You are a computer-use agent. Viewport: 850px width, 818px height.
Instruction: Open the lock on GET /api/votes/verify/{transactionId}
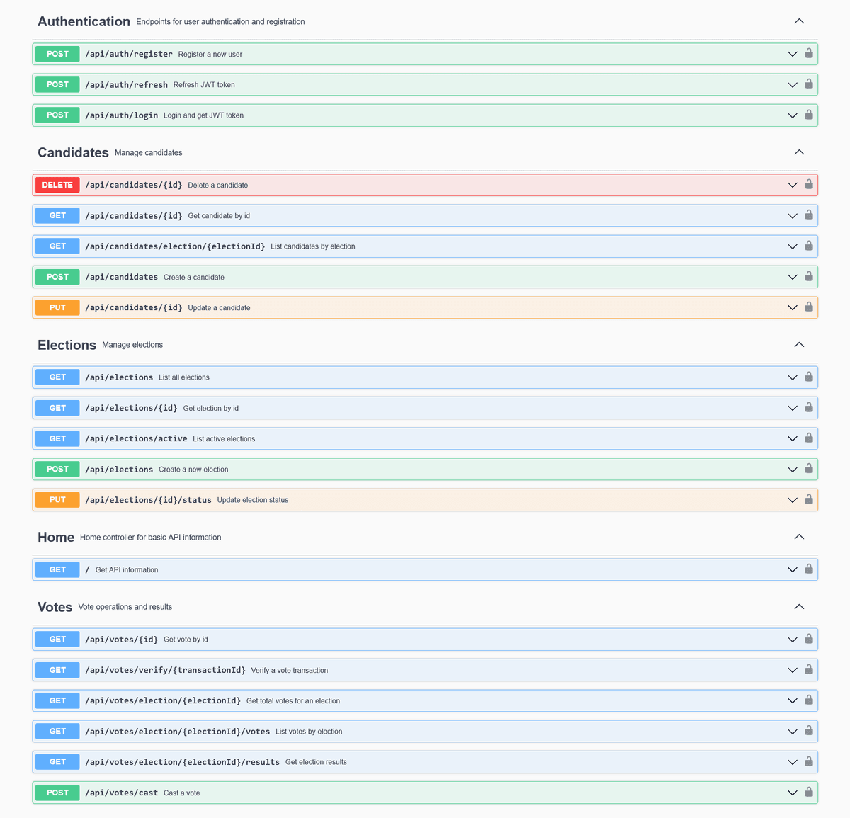pos(808,669)
